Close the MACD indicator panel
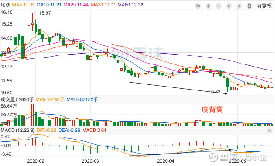This screenshot has width=275, height=166. click(x=269, y=131)
